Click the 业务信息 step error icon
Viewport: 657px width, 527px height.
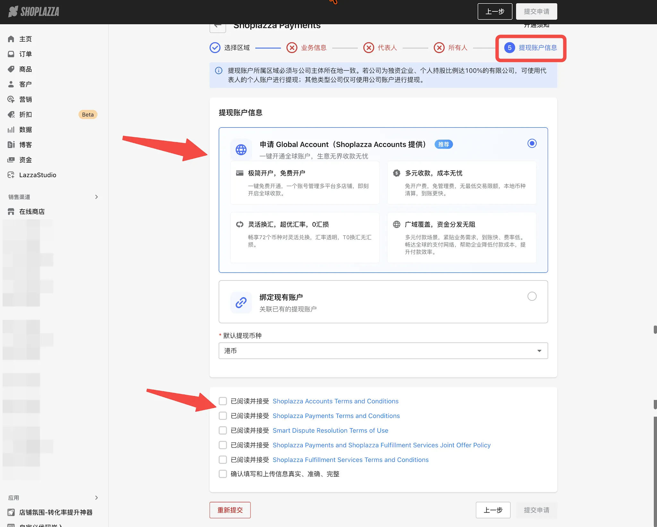pos(292,48)
